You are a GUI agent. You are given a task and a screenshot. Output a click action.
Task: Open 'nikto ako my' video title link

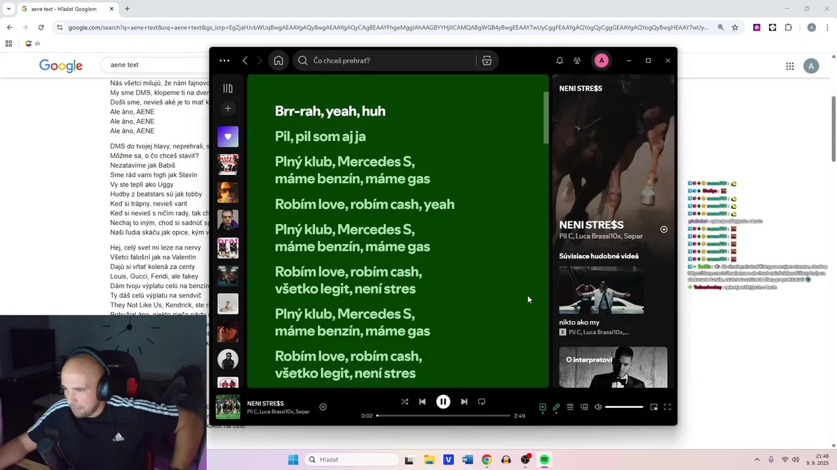click(579, 322)
